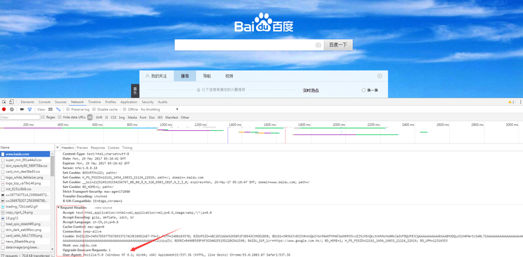Toggle the network filter funnel icon

pos(30,109)
